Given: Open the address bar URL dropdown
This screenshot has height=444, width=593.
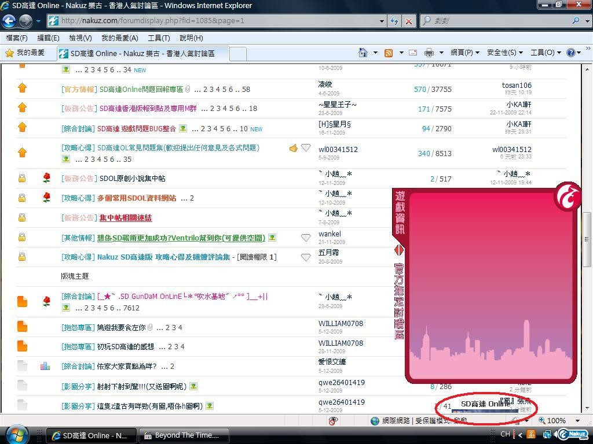Looking at the screenshot, I should pyautogui.click(x=382, y=21).
